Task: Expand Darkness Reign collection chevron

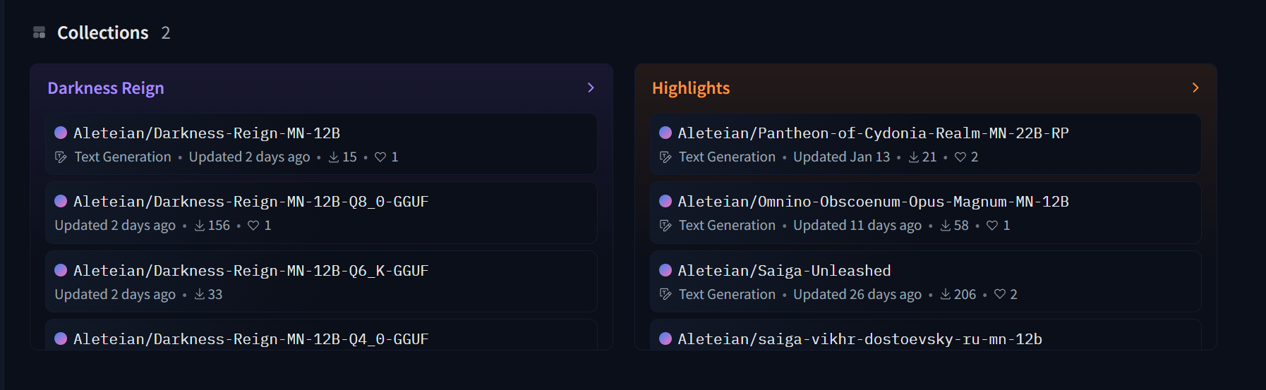Action: (591, 87)
